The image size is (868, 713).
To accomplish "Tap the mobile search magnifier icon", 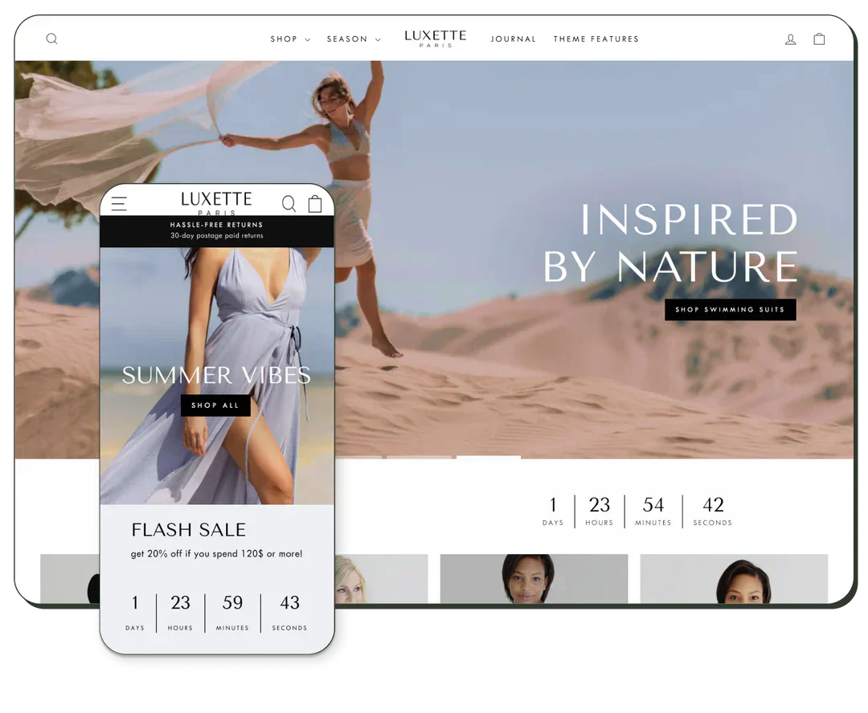I will [x=289, y=204].
